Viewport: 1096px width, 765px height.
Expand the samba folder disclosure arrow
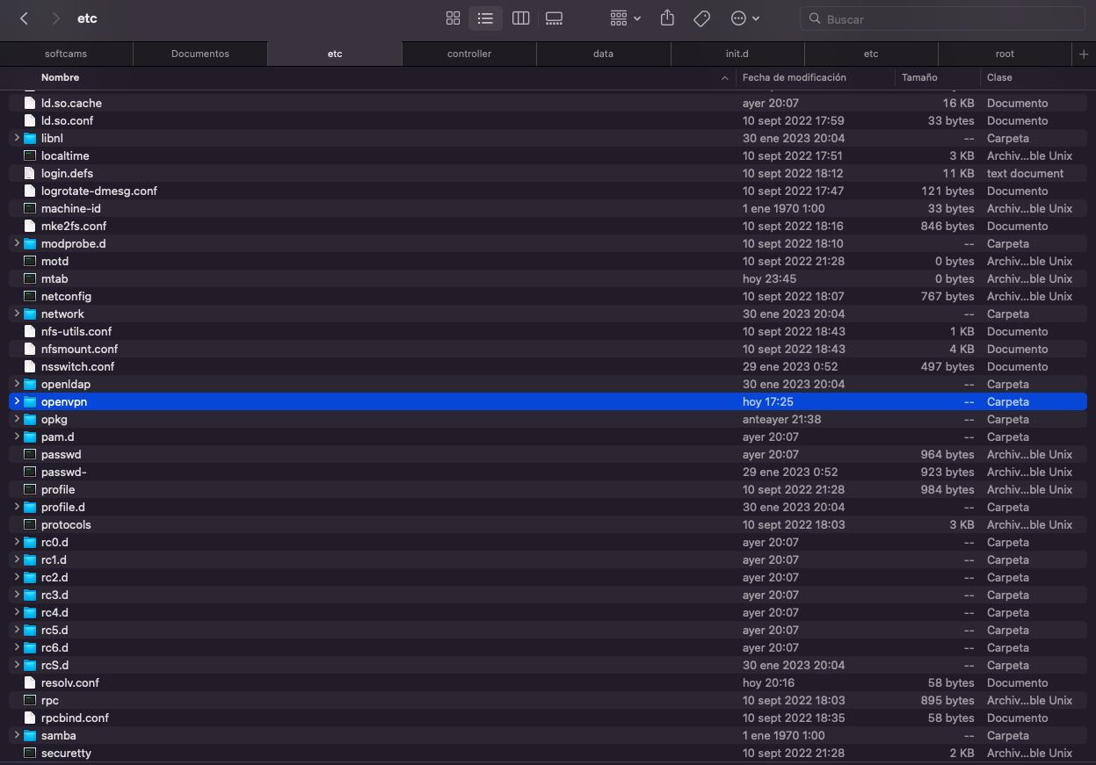click(17, 735)
